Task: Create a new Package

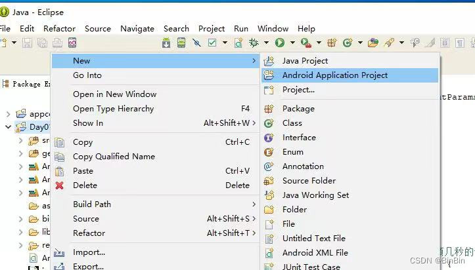Action: [350, 109]
